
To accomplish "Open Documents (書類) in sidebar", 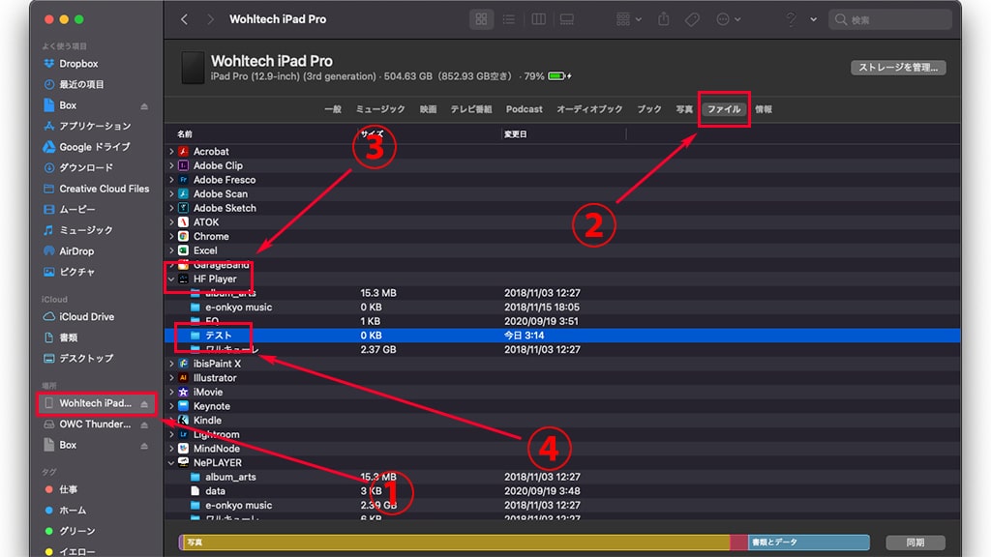I will pos(69,337).
